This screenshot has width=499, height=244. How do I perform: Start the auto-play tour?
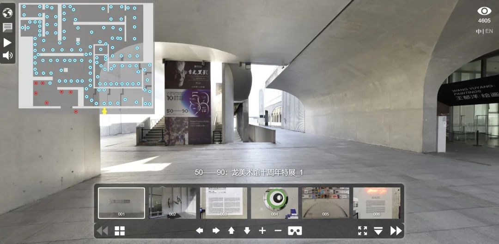point(7,42)
